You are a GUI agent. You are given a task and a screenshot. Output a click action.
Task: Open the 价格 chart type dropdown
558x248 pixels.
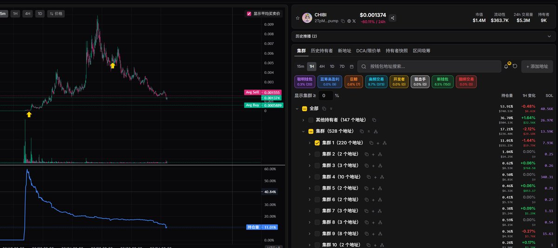(56, 13)
